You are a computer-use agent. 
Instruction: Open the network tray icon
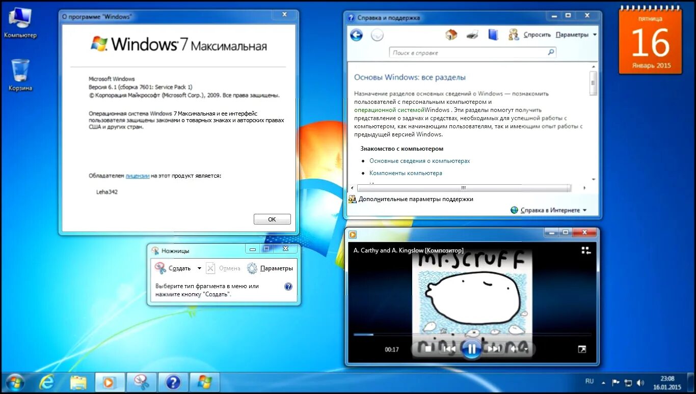point(628,382)
